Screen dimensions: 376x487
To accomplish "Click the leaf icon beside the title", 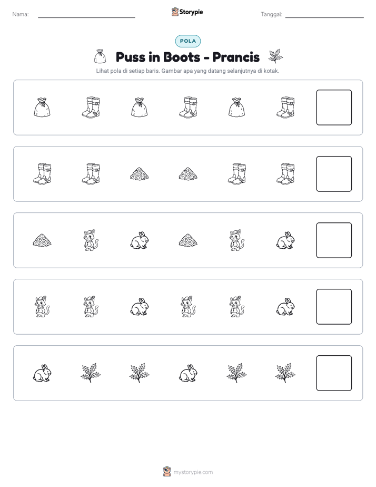I will [275, 56].
